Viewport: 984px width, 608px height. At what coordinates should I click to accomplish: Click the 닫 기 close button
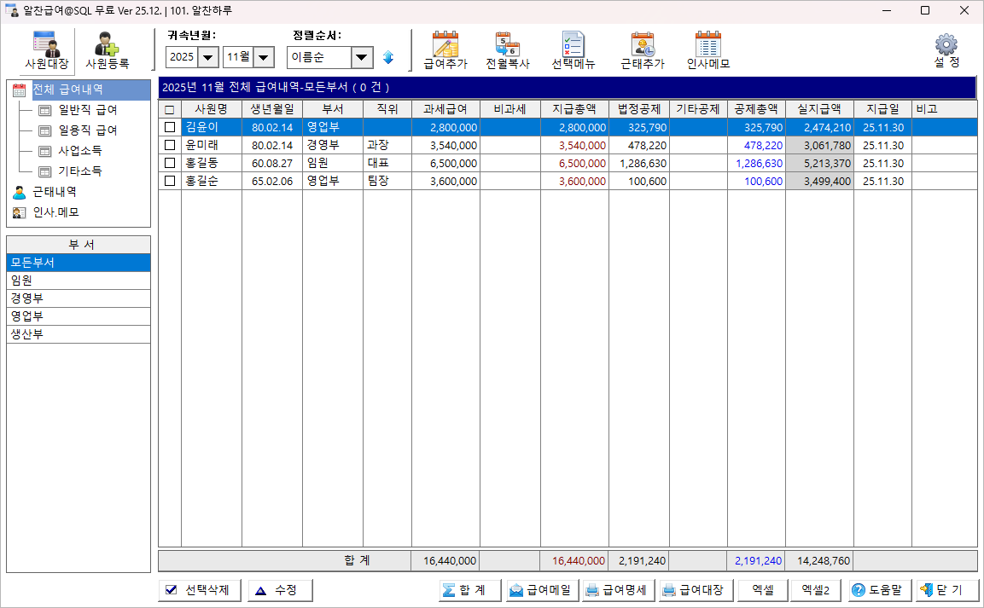[947, 590]
